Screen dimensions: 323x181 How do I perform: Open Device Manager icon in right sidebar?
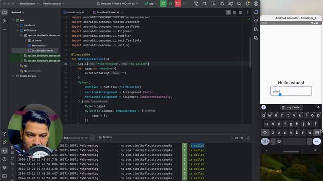(256, 29)
